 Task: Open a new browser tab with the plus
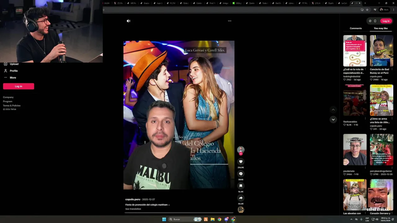pyautogui.click(x=365, y=3)
